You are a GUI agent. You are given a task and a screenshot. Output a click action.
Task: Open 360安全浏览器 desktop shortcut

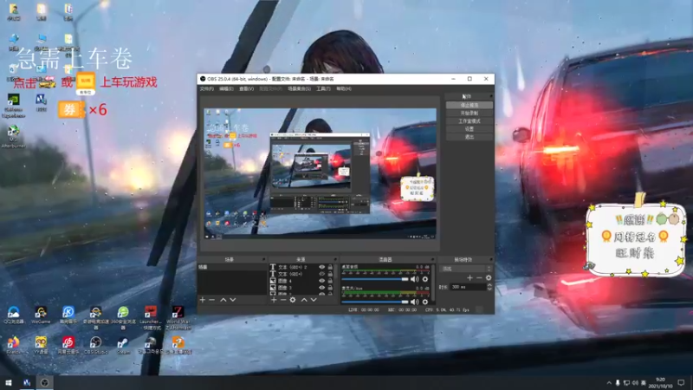[123, 318]
